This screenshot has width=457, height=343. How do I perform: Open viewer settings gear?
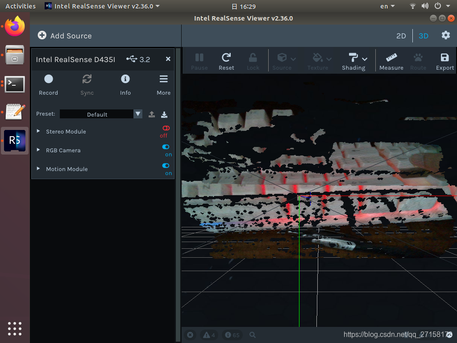click(x=446, y=35)
